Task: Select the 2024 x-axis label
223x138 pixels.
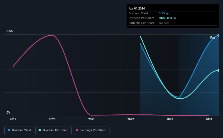Action: coord(209,119)
